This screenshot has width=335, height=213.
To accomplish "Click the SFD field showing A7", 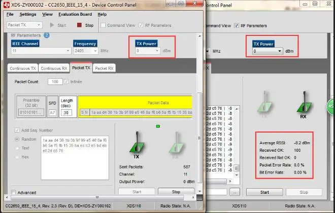I will (x=52, y=113).
